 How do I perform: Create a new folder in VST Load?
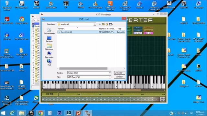[x=107, y=24]
